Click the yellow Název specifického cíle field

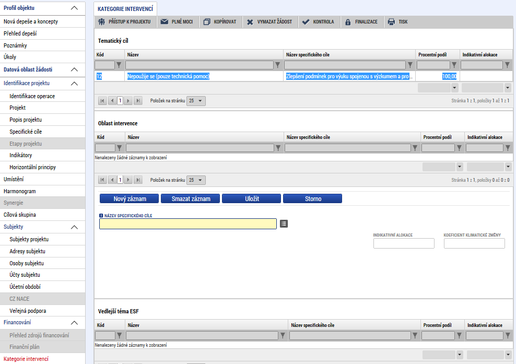188,224
